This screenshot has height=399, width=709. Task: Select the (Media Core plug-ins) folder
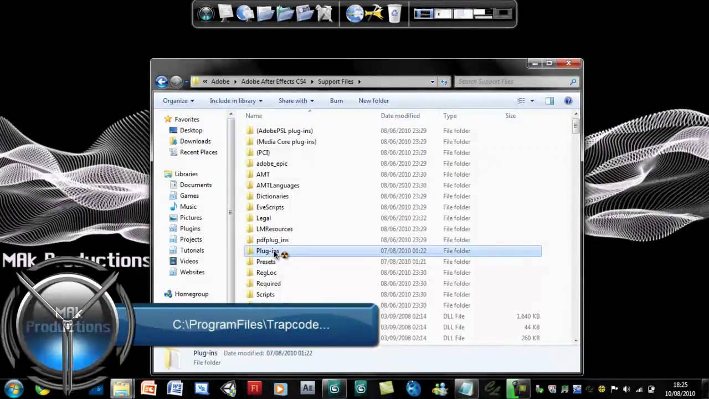click(286, 142)
